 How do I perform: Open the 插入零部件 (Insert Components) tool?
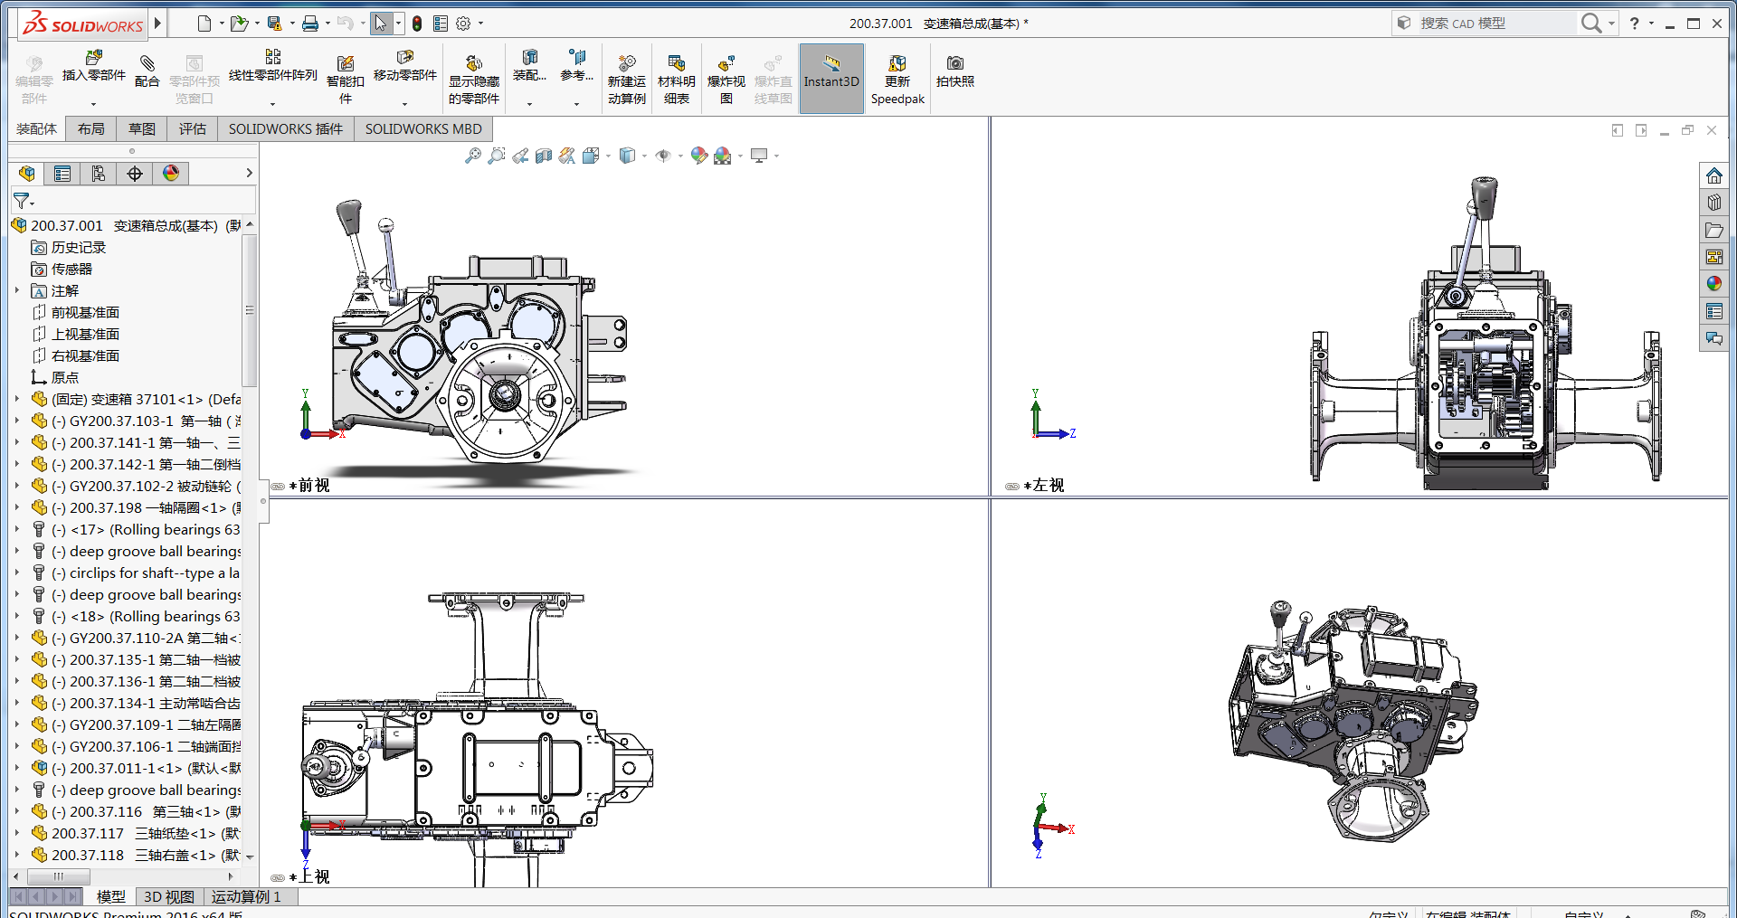click(x=93, y=72)
